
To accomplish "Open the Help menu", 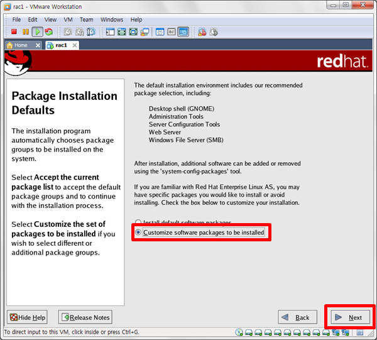I will (136, 19).
